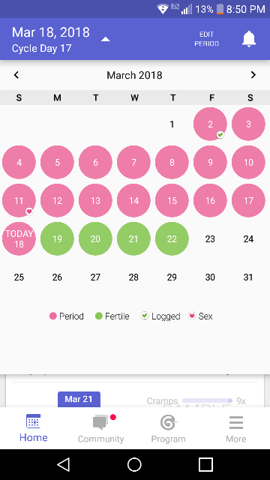
Task: Select March 11 with heart marker
Action: pos(19,200)
